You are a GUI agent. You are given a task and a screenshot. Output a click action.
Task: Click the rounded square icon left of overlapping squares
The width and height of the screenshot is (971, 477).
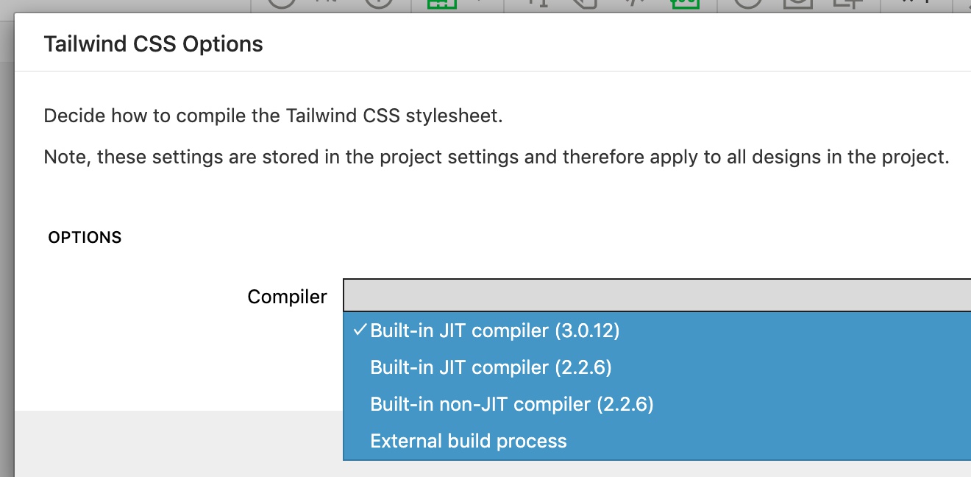[x=797, y=4]
